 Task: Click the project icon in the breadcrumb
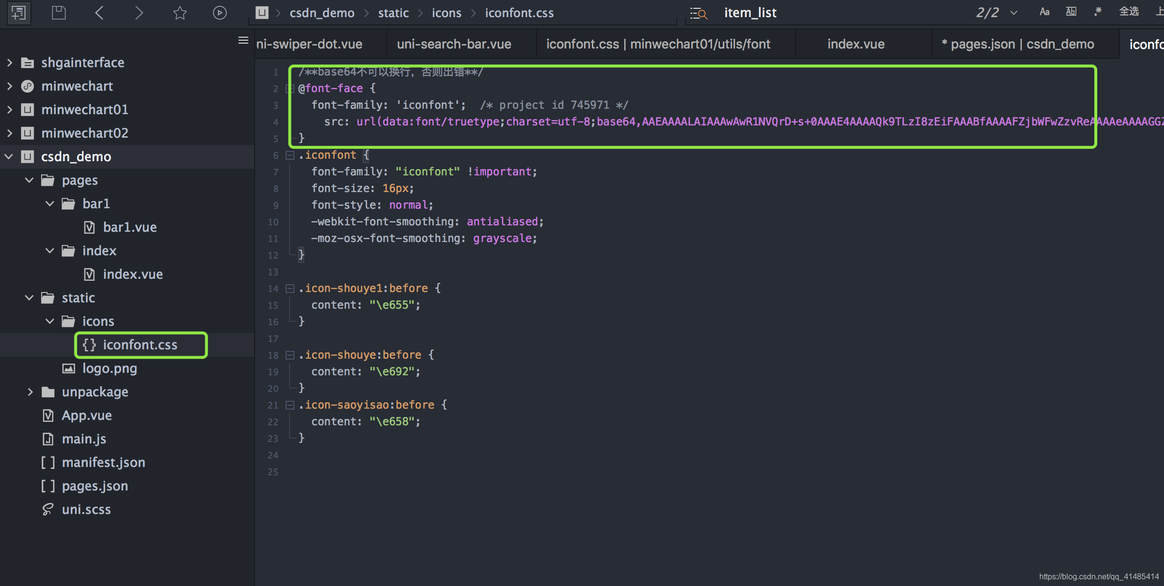click(262, 13)
